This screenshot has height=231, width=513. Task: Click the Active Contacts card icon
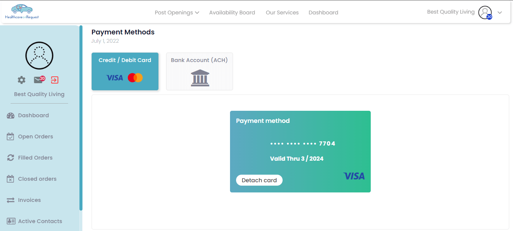[x=11, y=221]
